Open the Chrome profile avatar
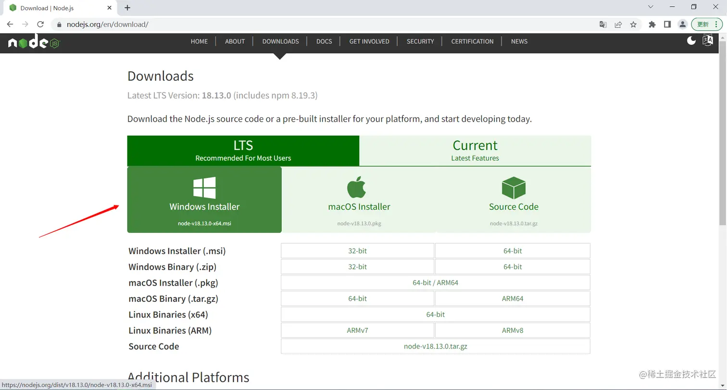Screen dimensions: 727x390 [682, 25]
